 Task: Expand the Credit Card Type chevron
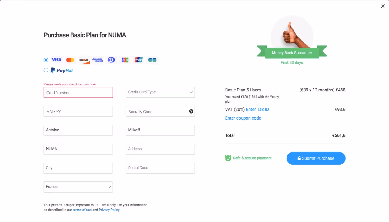[191, 92]
